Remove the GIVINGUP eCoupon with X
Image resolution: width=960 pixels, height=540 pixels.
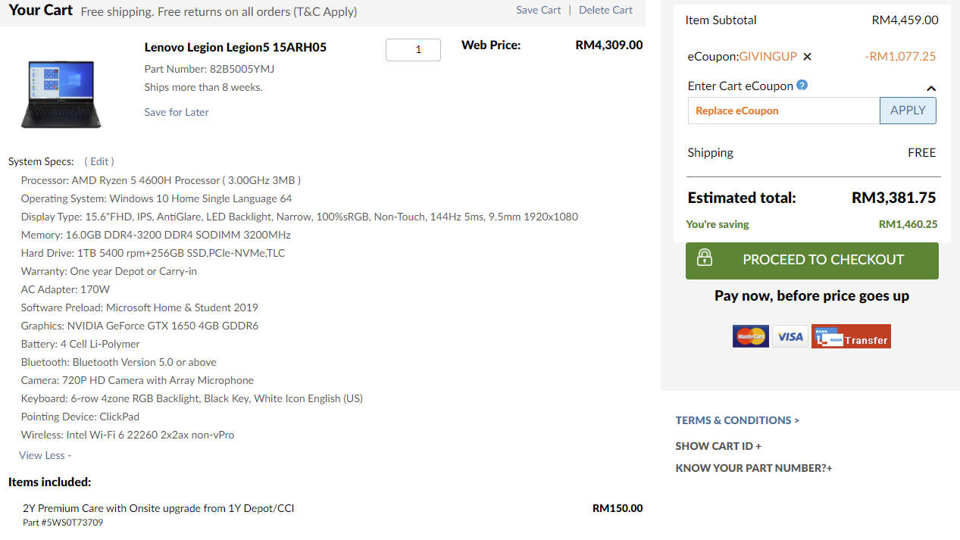[807, 57]
